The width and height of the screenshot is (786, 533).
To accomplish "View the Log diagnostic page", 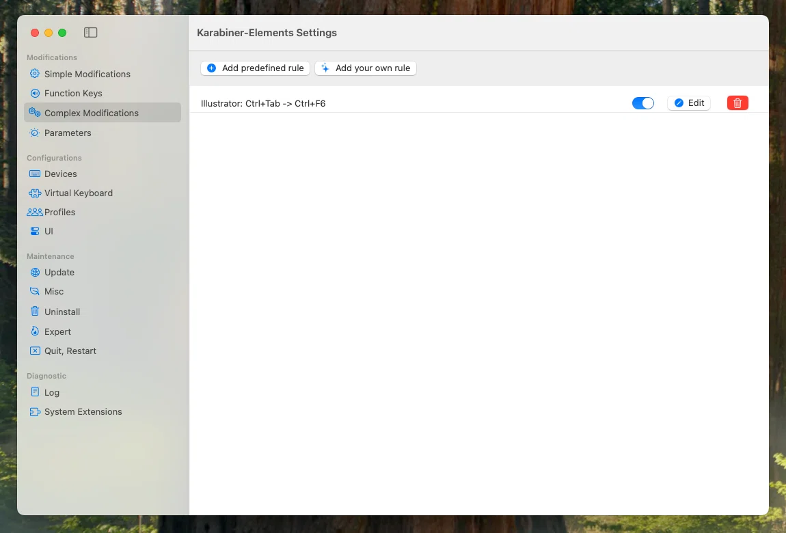I will coord(103,392).
